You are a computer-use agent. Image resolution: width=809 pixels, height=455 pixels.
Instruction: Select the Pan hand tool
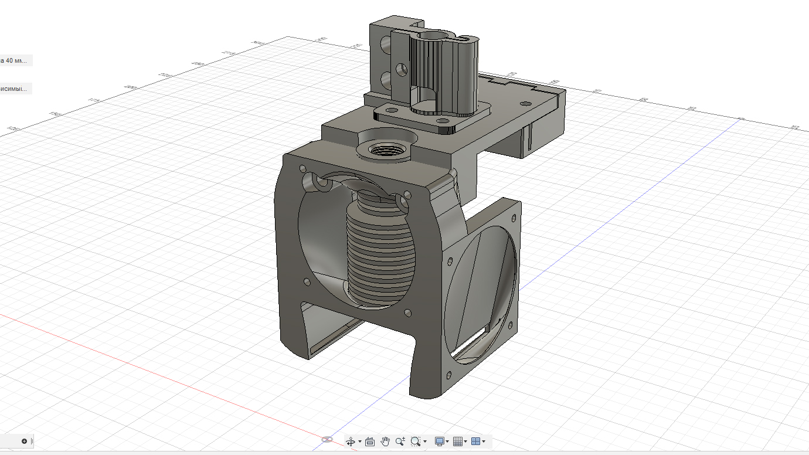385,442
